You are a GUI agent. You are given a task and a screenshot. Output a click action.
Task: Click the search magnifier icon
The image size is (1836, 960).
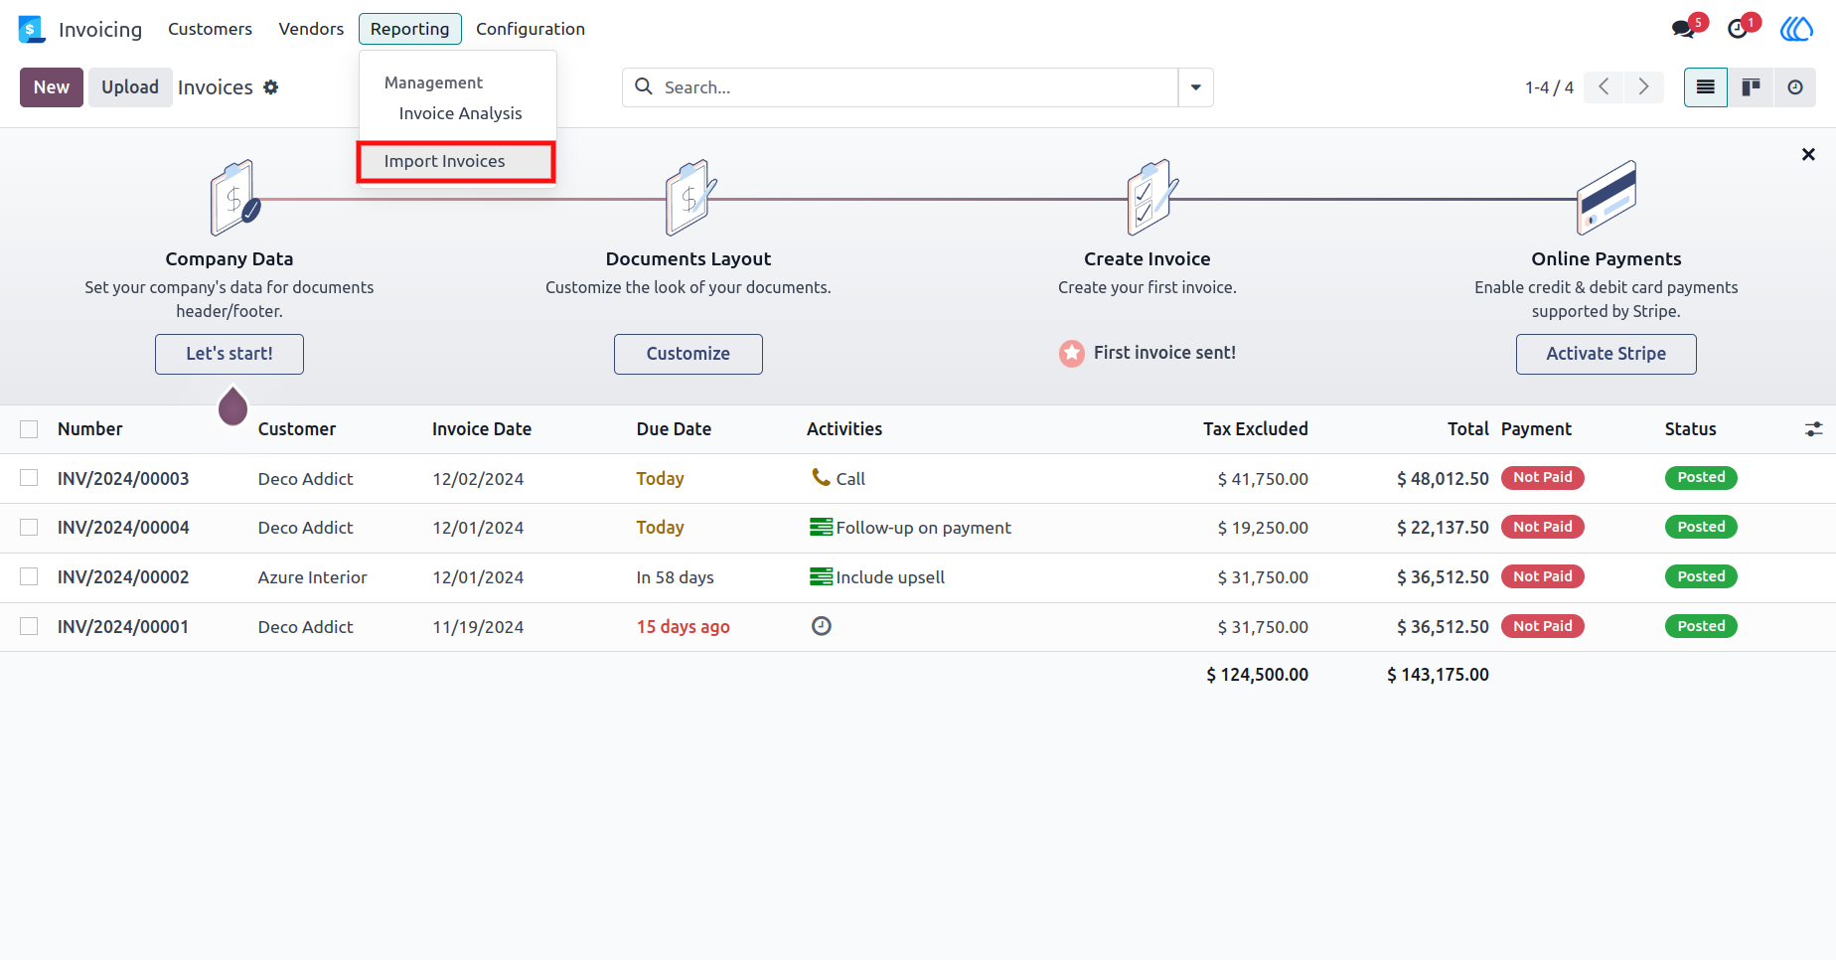644,86
